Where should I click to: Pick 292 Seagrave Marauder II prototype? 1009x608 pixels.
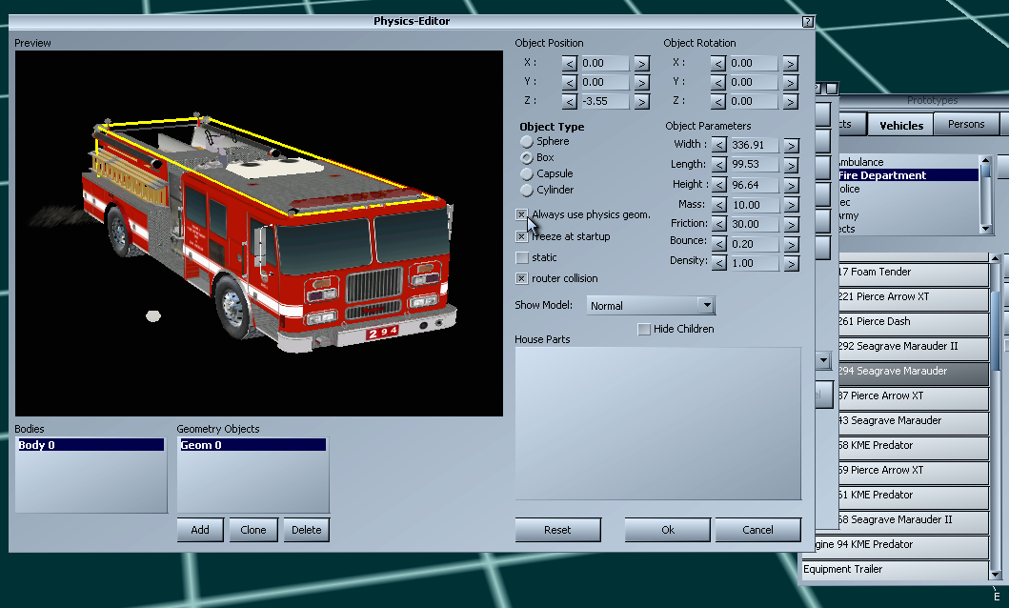[913, 347]
